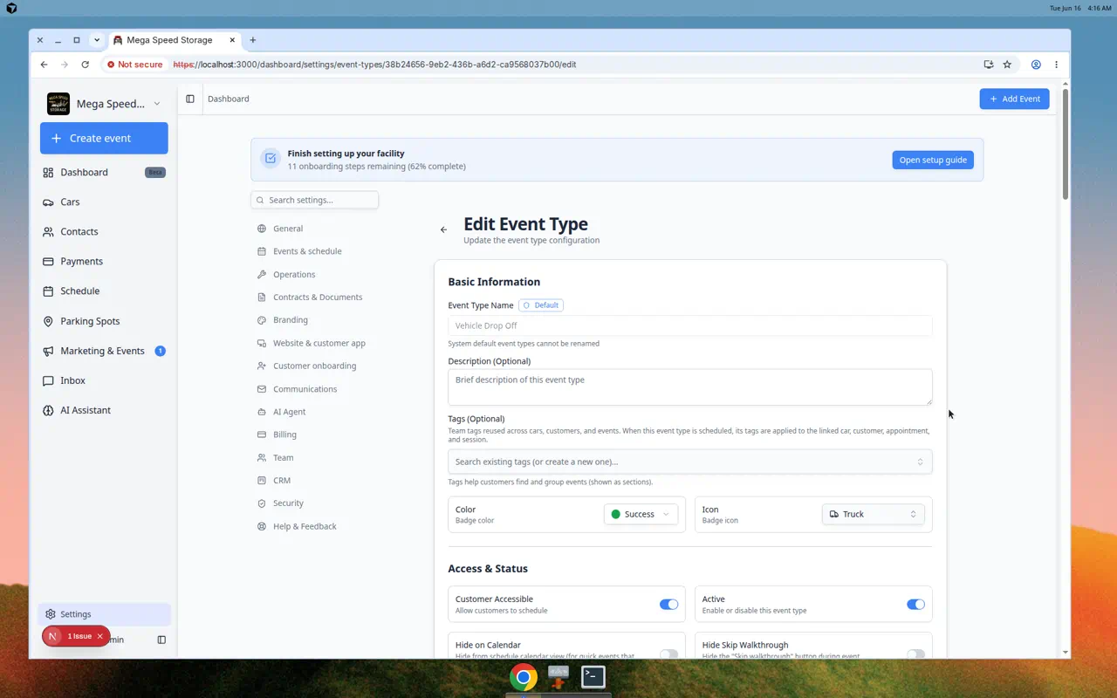This screenshot has width=1117, height=698.
Task: Click the Default badge next to Event Type Name
Action: click(541, 305)
